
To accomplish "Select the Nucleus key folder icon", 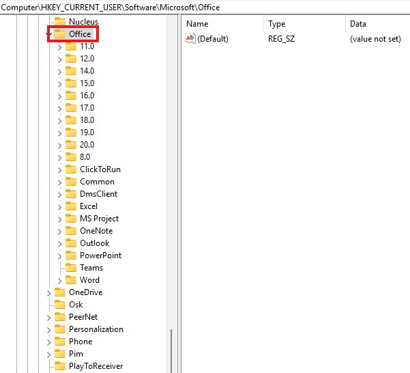I will point(60,21).
